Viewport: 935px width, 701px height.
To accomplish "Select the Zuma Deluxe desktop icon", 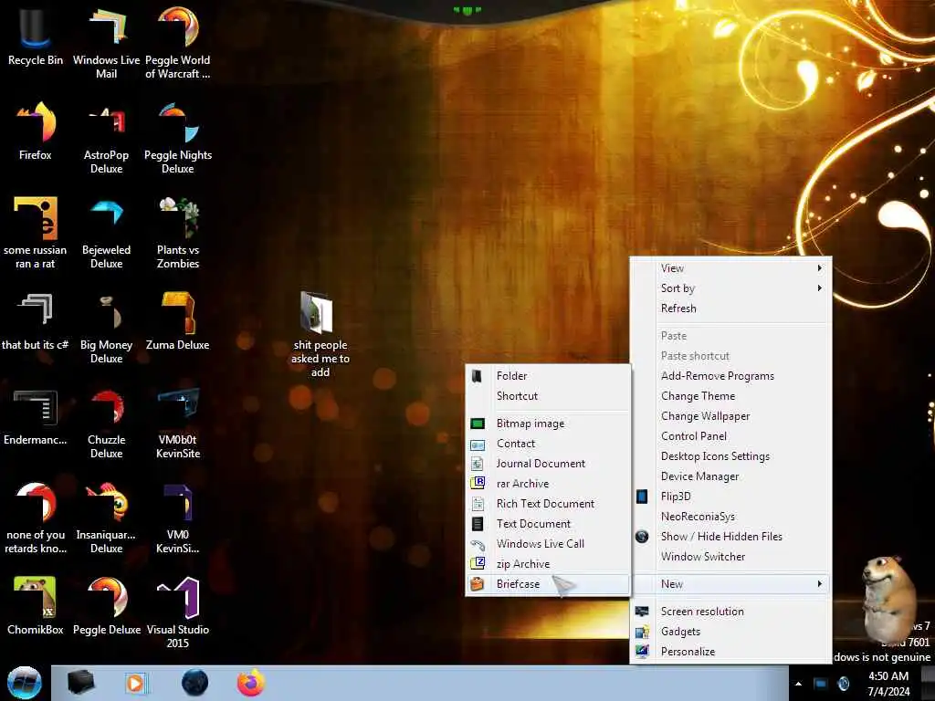I will tap(178, 320).
